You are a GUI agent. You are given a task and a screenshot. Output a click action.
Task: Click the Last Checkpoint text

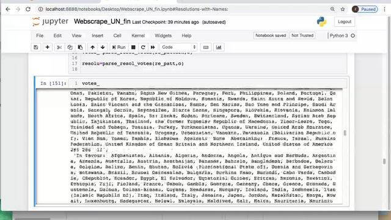click(166, 22)
